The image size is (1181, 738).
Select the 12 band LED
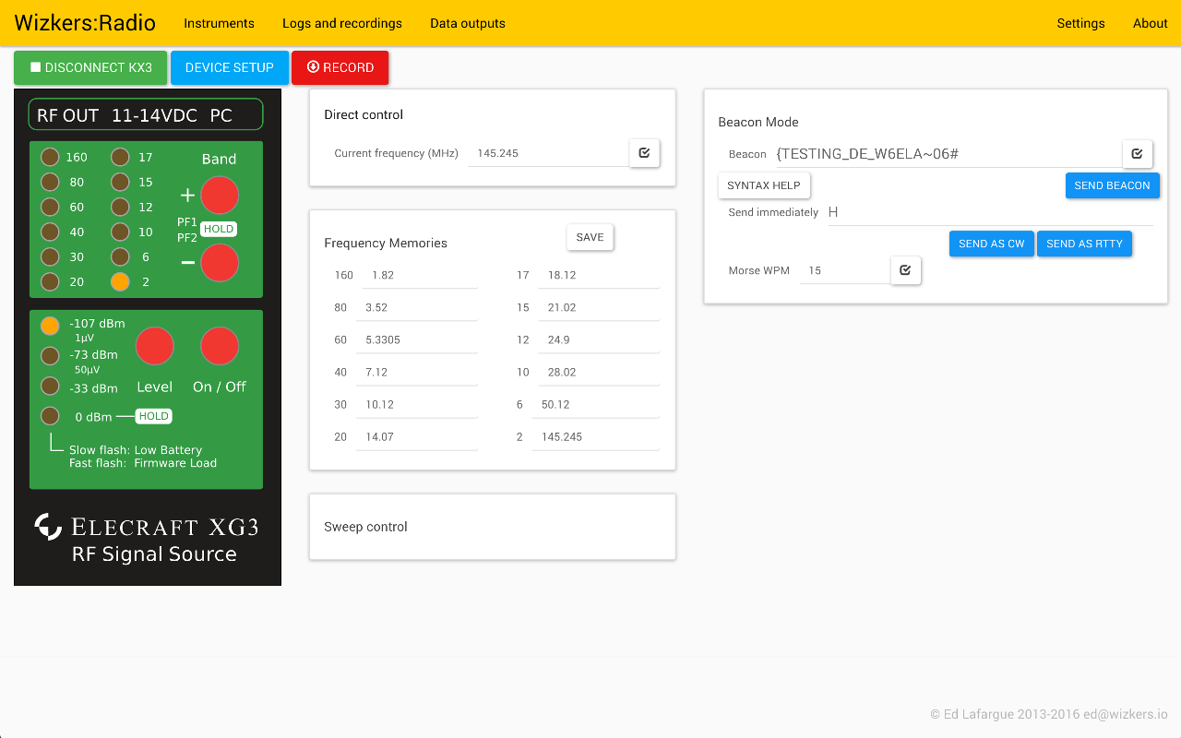click(120, 207)
